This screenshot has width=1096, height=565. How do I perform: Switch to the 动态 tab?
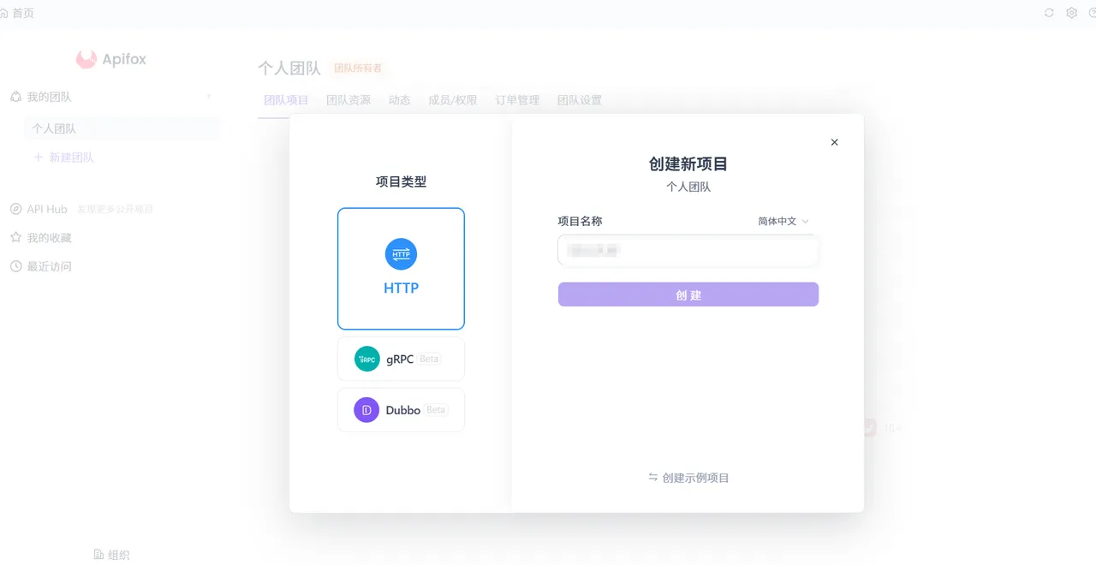tap(399, 100)
